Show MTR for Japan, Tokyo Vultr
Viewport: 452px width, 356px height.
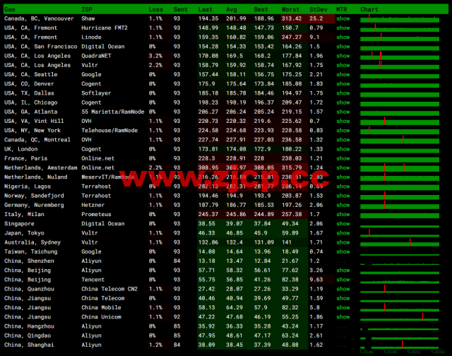tap(343, 233)
